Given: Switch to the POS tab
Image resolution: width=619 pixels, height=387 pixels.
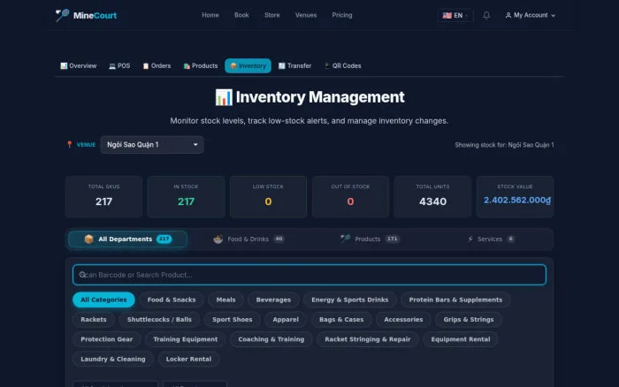Looking at the screenshot, I should (119, 66).
